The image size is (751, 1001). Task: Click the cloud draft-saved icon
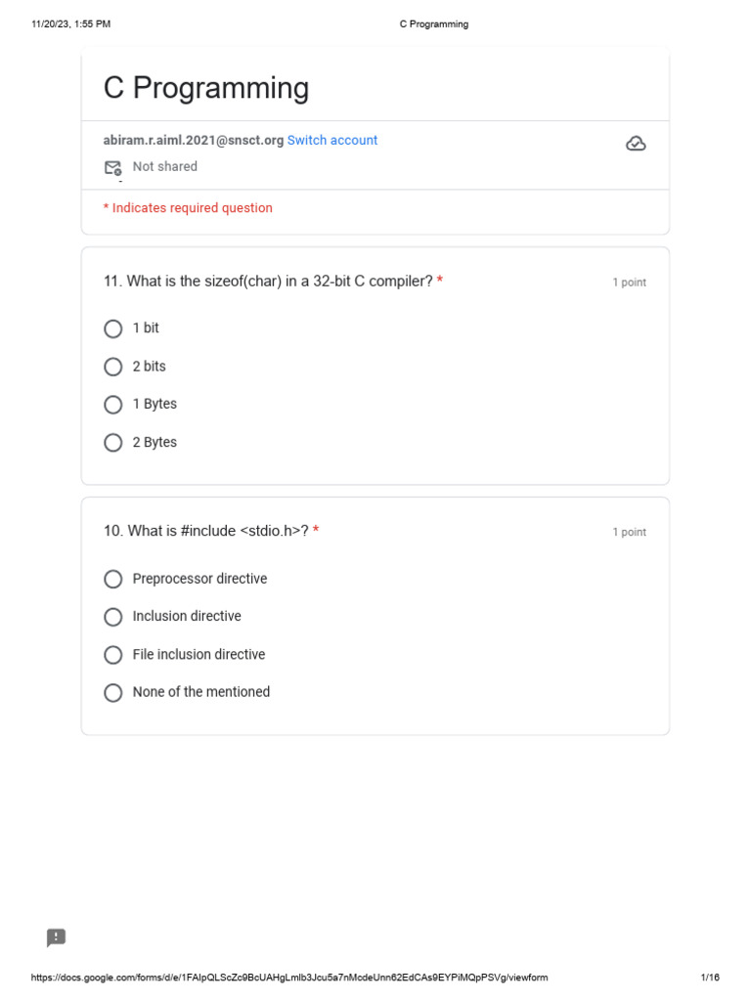click(x=636, y=144)
